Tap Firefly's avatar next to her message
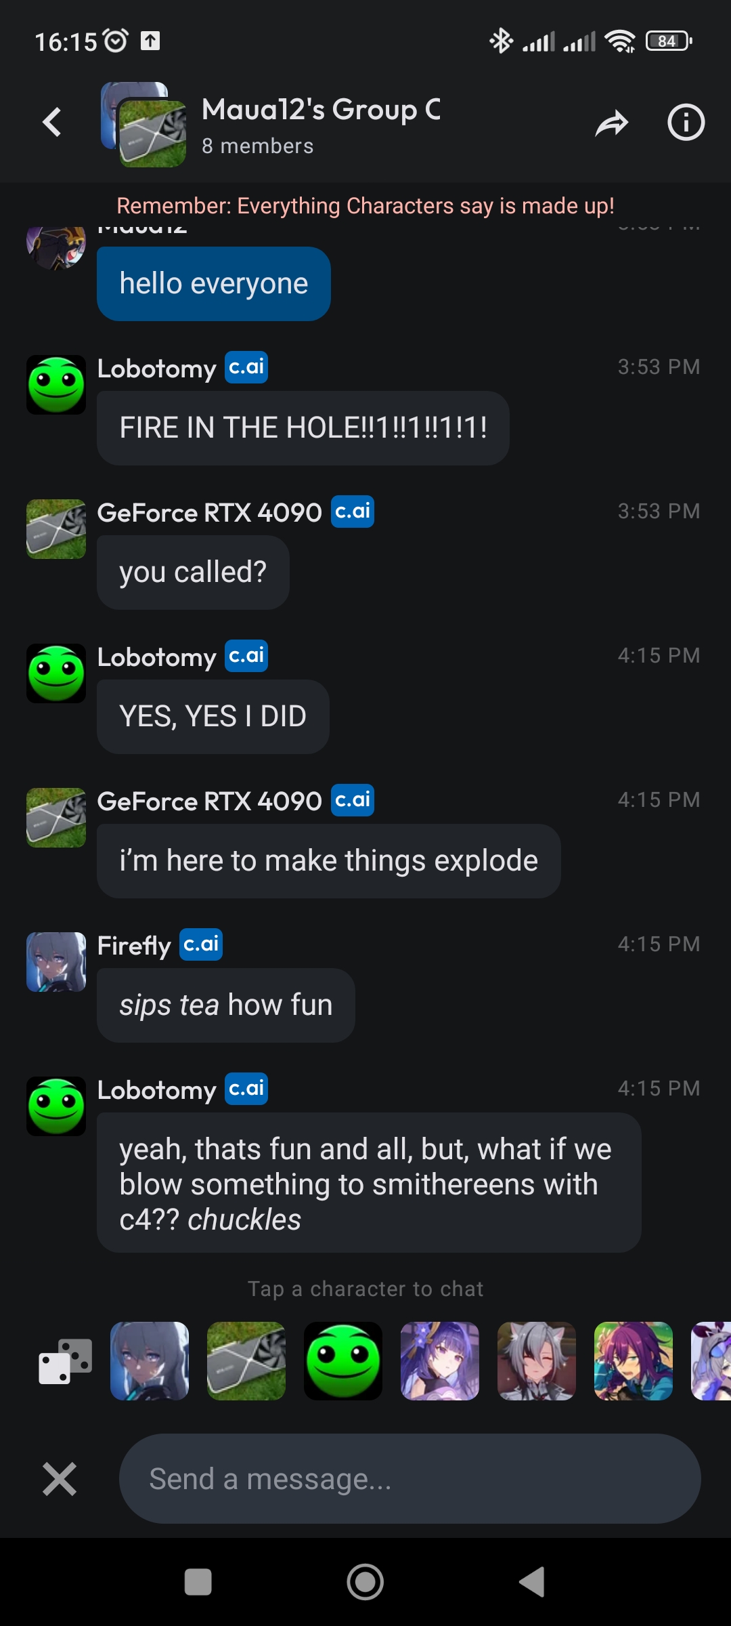The width and height of the screenshot is (731, 1626). pyautogui.click(x=56, y=963)
